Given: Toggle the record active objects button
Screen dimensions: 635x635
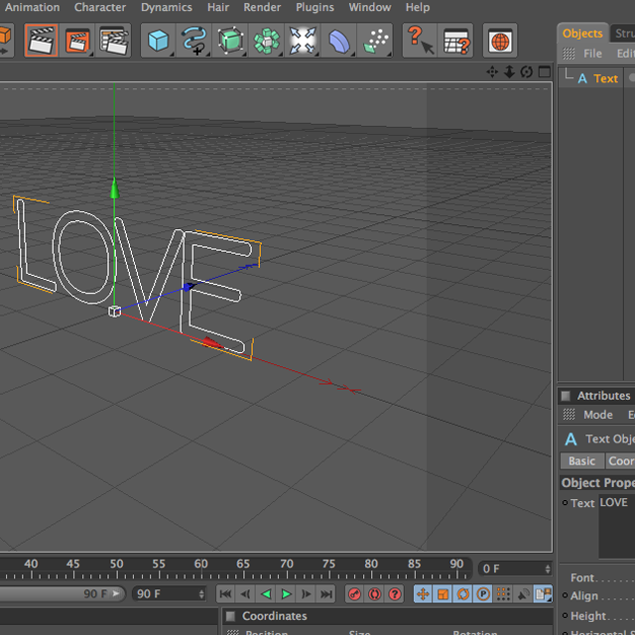Looking at the screenshot, I should 354,594.
